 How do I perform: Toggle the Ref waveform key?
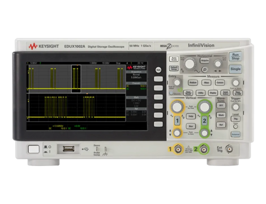221,125
